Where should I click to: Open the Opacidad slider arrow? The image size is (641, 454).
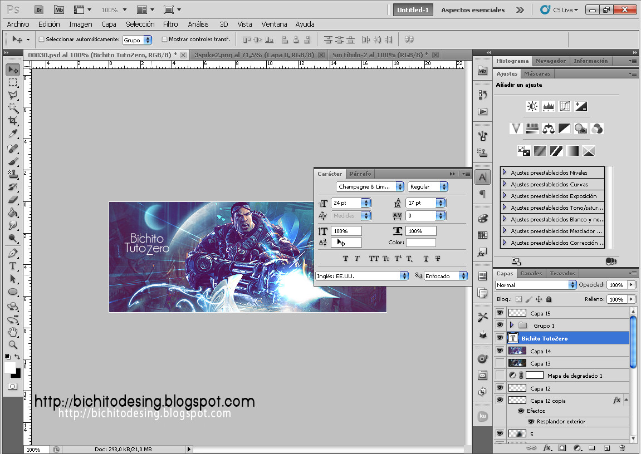[632, 284]
